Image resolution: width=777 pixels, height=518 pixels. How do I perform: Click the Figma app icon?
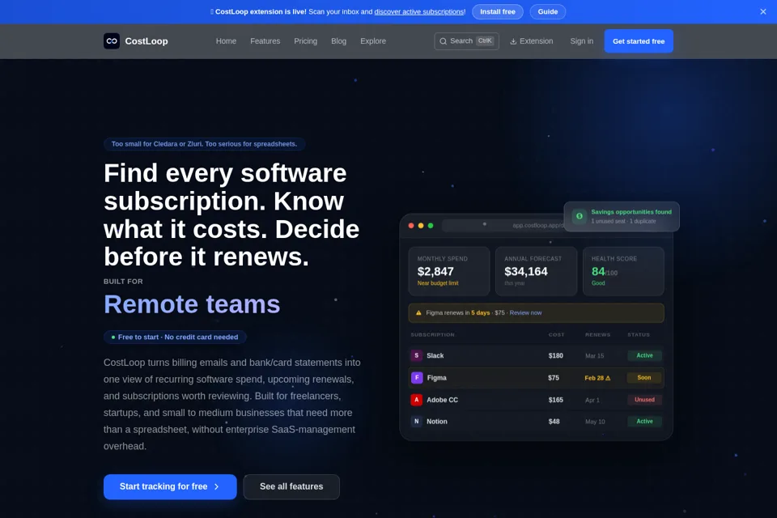[x=416, y=378]
